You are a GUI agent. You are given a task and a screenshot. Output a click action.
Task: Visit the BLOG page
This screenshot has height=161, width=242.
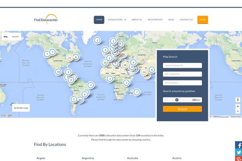(171, 20)
